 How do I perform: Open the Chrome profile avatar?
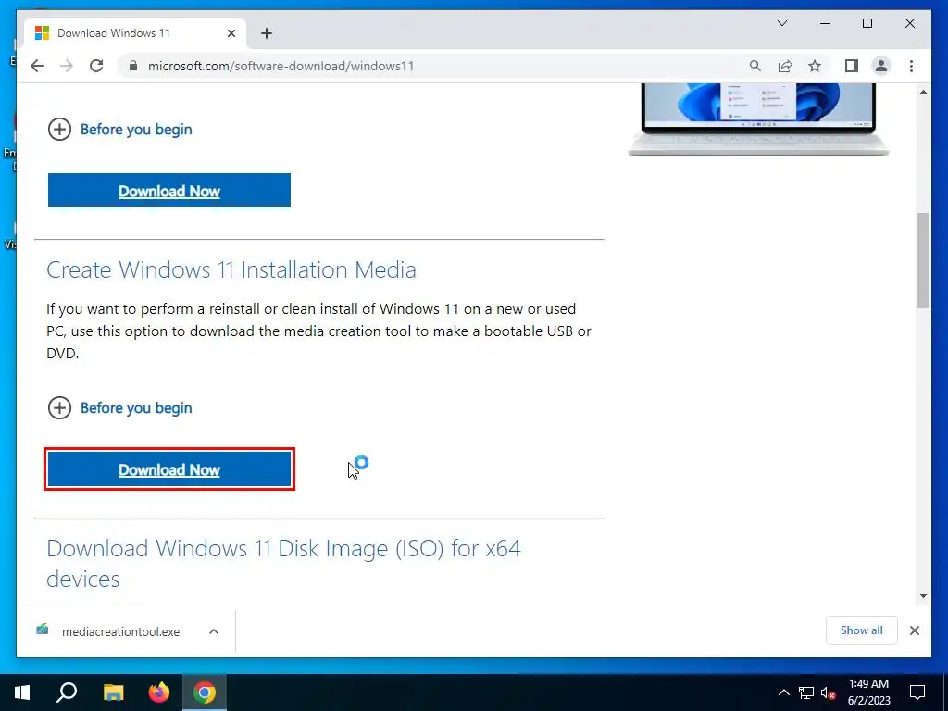point(881,66)
